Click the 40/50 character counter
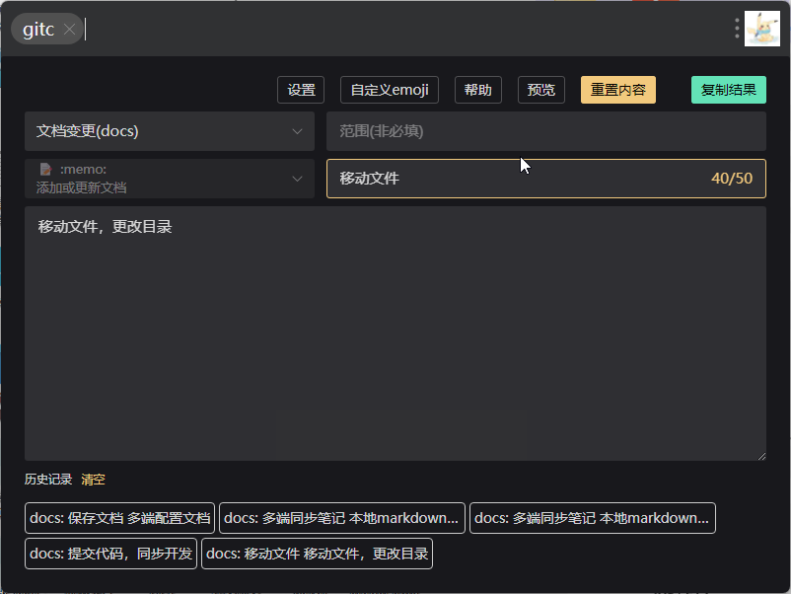This screenshot has height=594, width=791. click(x=732, y=179)
